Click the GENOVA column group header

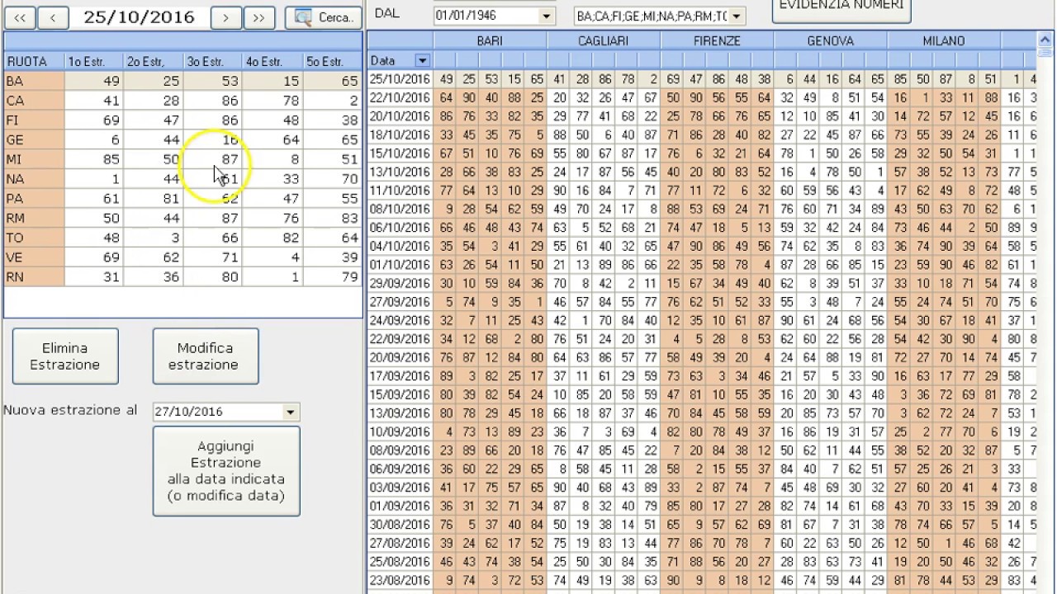(830, 41)
